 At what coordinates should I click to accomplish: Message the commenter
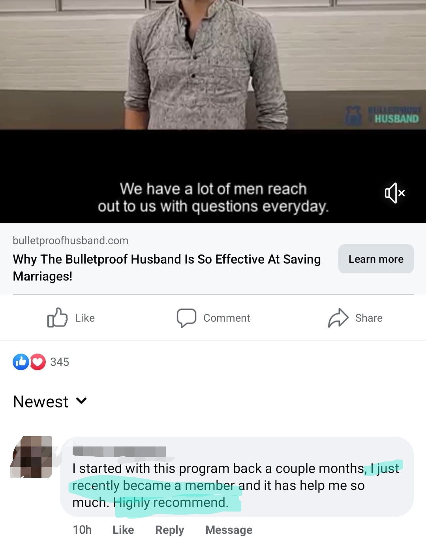[x=229, y=530]
